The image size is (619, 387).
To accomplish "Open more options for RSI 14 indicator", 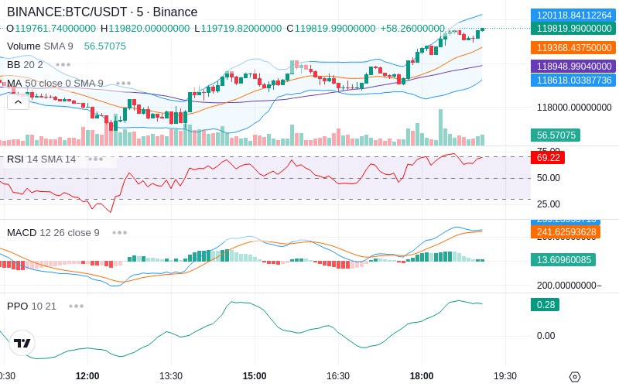I will pos(95,159).
